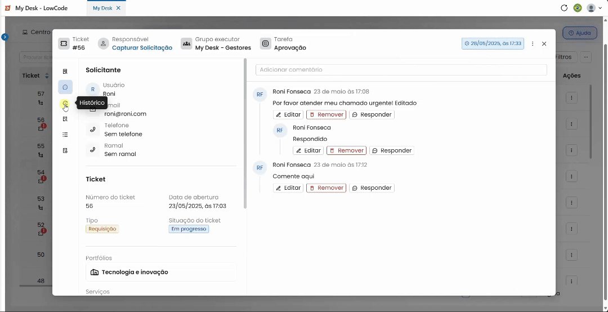This screenshot has height=312, width=608.
Task: Click the Telefone phone icon
Action: click(93, 130)
